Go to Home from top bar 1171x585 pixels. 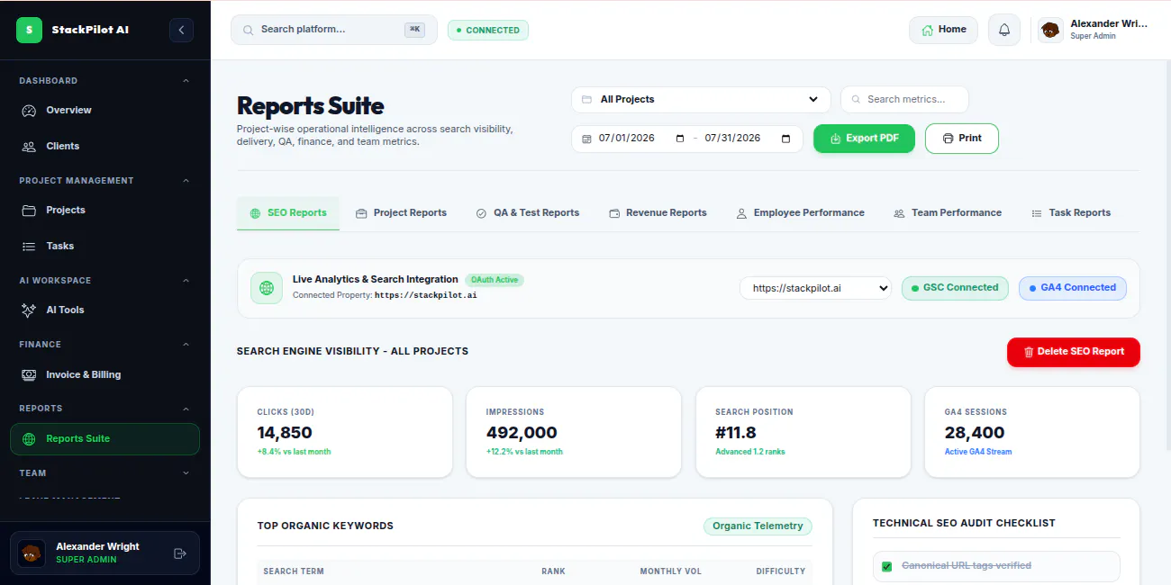pos(943,30)
